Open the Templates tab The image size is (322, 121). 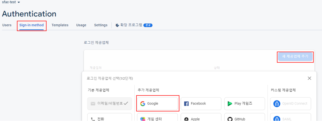(60, 25)
